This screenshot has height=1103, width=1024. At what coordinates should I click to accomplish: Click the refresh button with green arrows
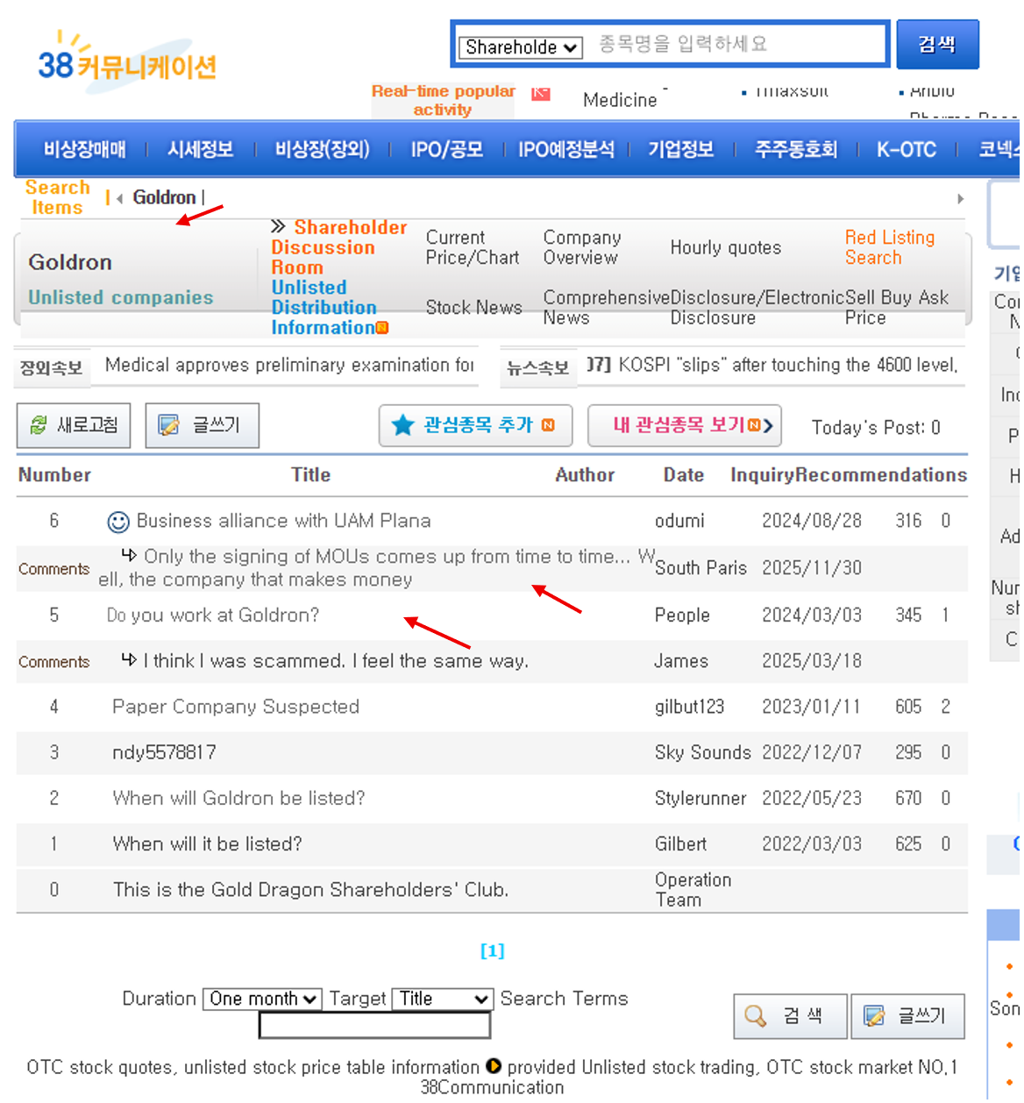[74, 425]
